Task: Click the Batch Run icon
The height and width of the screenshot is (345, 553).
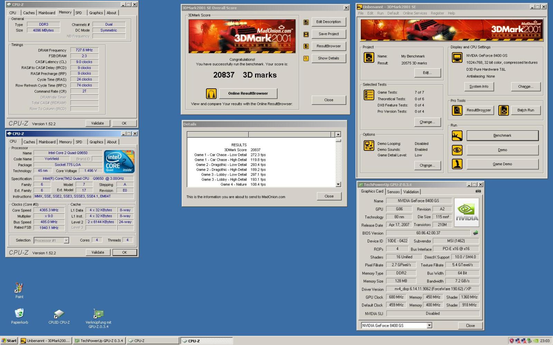Action: (504, 110)
